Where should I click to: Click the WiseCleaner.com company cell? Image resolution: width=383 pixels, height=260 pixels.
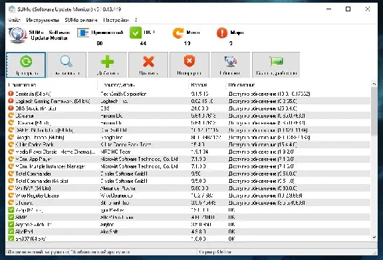coord(117,195)
